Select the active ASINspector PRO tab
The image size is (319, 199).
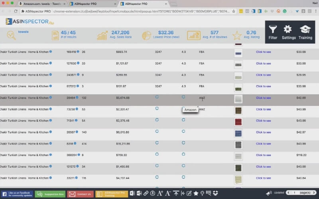coord(144,4)
